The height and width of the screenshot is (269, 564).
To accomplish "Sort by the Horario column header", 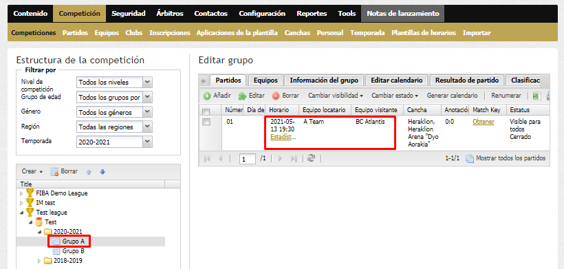I will click(281, 110).
